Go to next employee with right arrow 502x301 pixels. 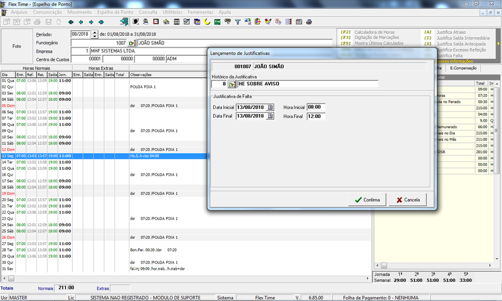(x=91, y=22)
